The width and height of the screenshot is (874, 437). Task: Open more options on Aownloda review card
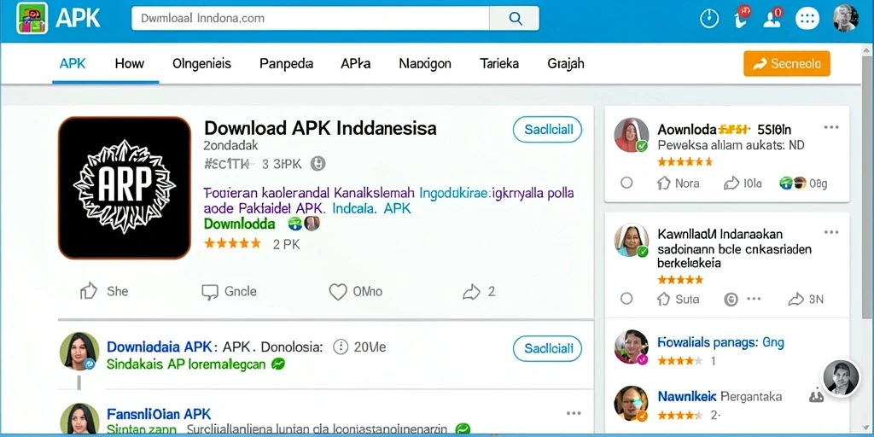tap(831, 128)
